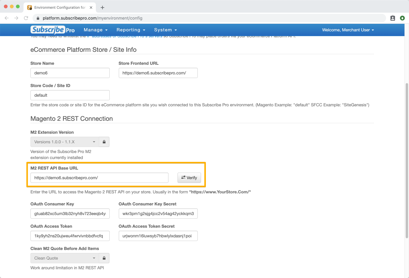The image size is (409, 278).
Task: Click into the OAuth Consumer Key Secret field
Action: point(158,214)
